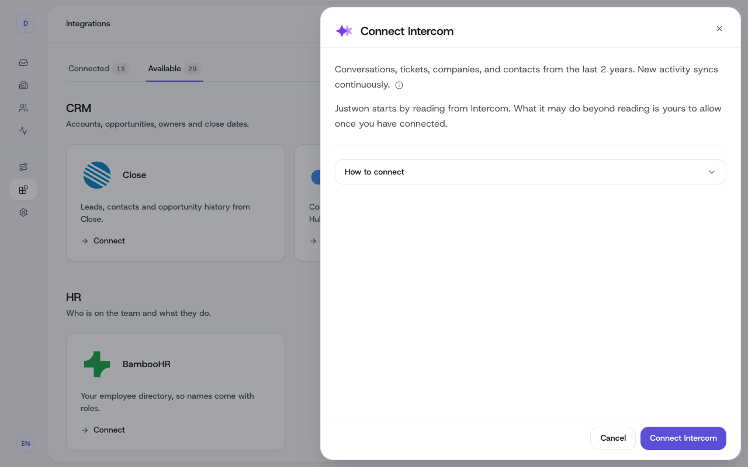Click the Cancel button
Viewport: 748px width, 467px height.
[613, 438]
